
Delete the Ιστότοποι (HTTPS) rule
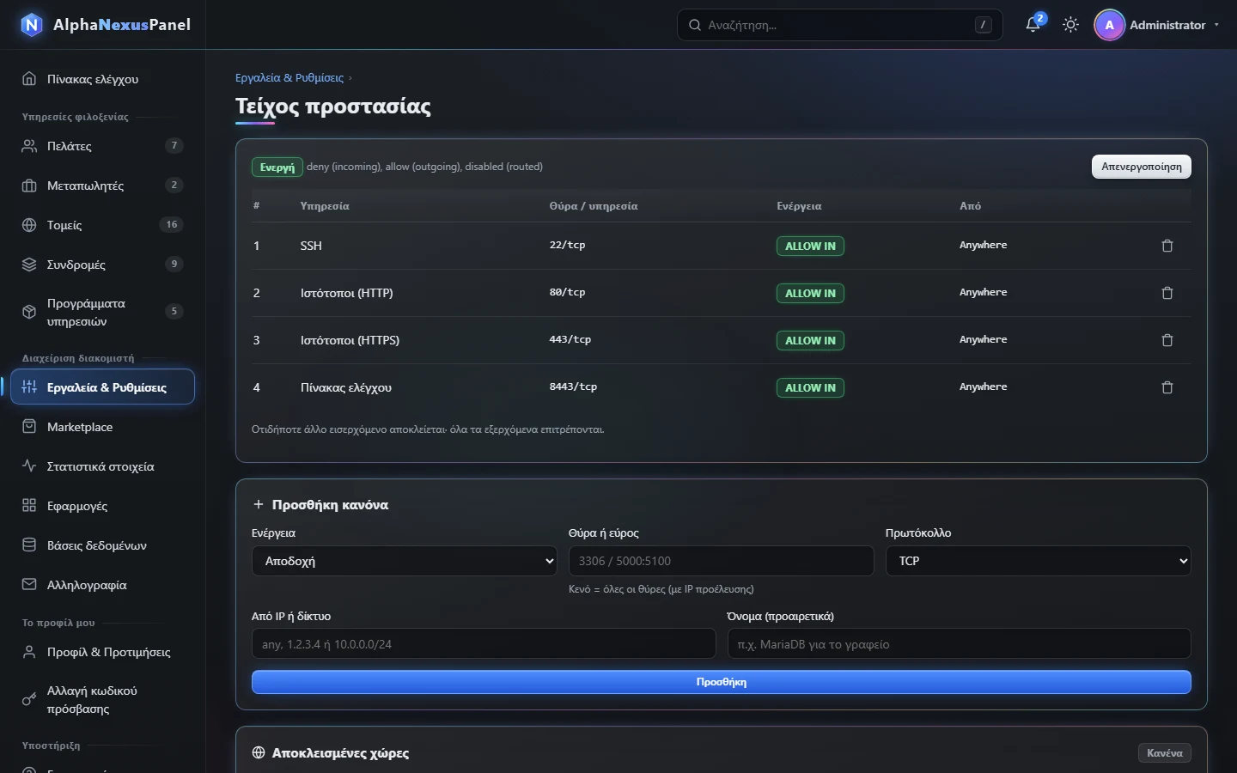(1167, 340)
